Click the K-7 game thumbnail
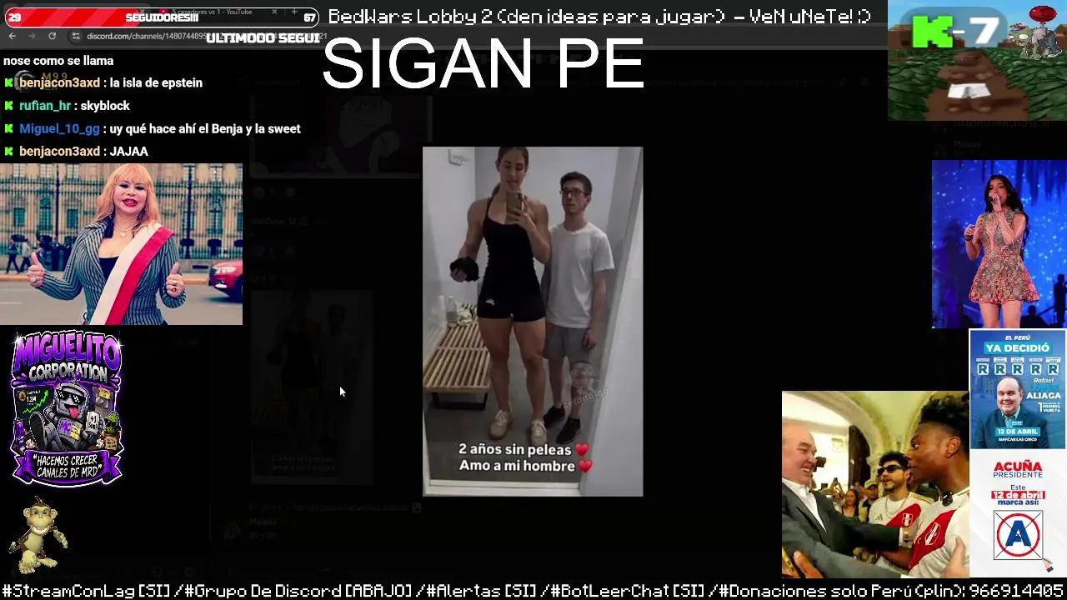1067x600 pixels. tap(977, 60)
